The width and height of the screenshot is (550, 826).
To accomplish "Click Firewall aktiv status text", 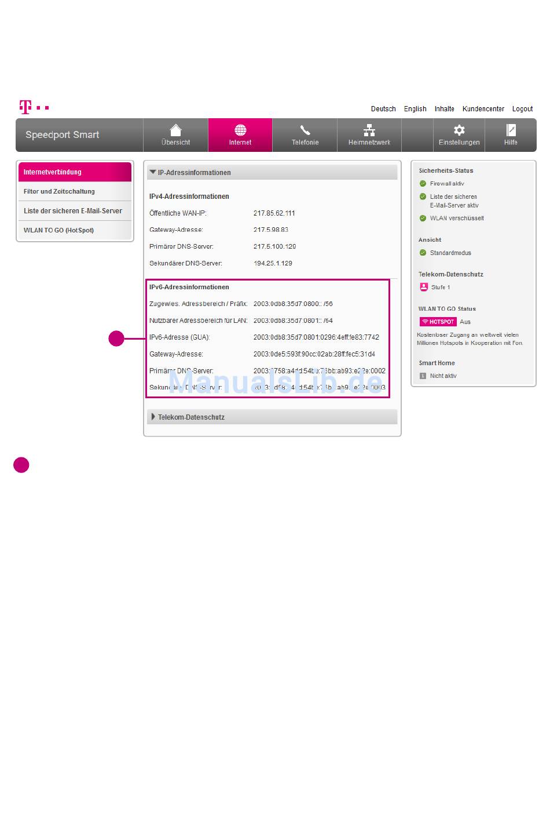I will coord(447,184).
